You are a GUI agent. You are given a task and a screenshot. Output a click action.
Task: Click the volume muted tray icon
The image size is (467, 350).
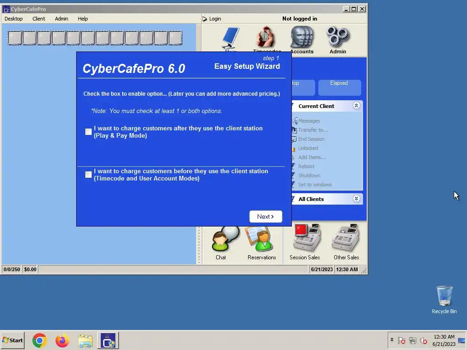pos(423,340)
